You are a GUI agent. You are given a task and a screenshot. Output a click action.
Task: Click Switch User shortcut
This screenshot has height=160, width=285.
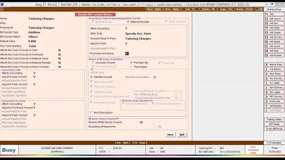point(274,101)
